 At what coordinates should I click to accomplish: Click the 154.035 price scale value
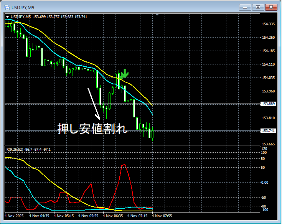pos(268,77)
